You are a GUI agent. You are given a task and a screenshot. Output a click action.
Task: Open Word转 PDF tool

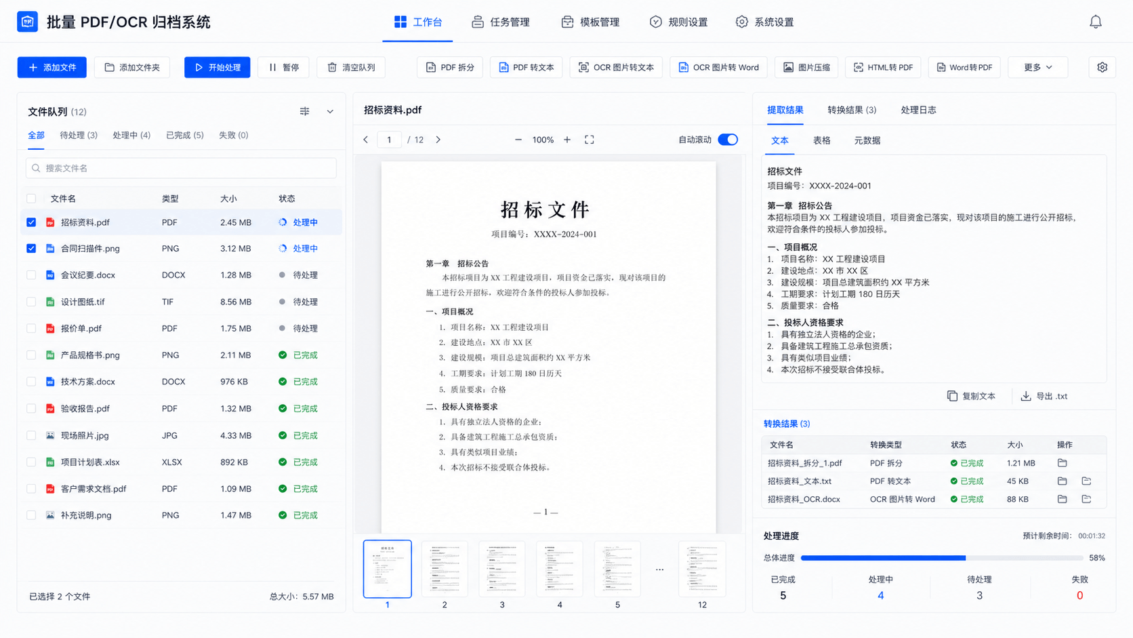(964, 67)
